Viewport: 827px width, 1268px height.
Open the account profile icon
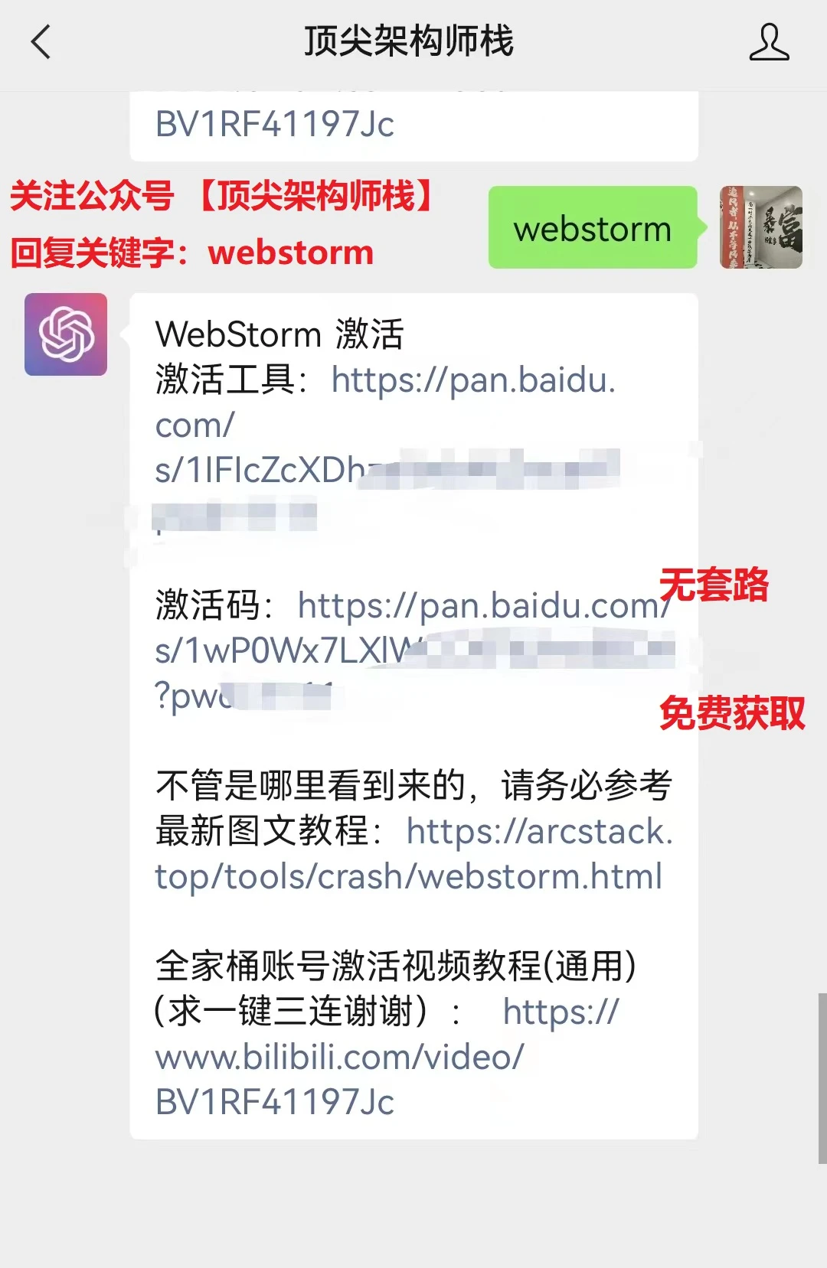(769, 41)
